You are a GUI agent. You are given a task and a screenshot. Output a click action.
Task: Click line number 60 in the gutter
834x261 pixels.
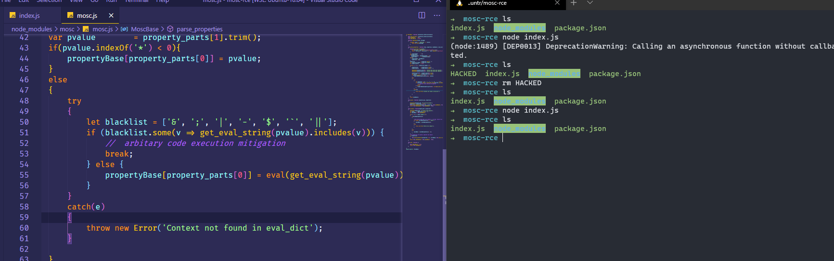pos(24,228)
